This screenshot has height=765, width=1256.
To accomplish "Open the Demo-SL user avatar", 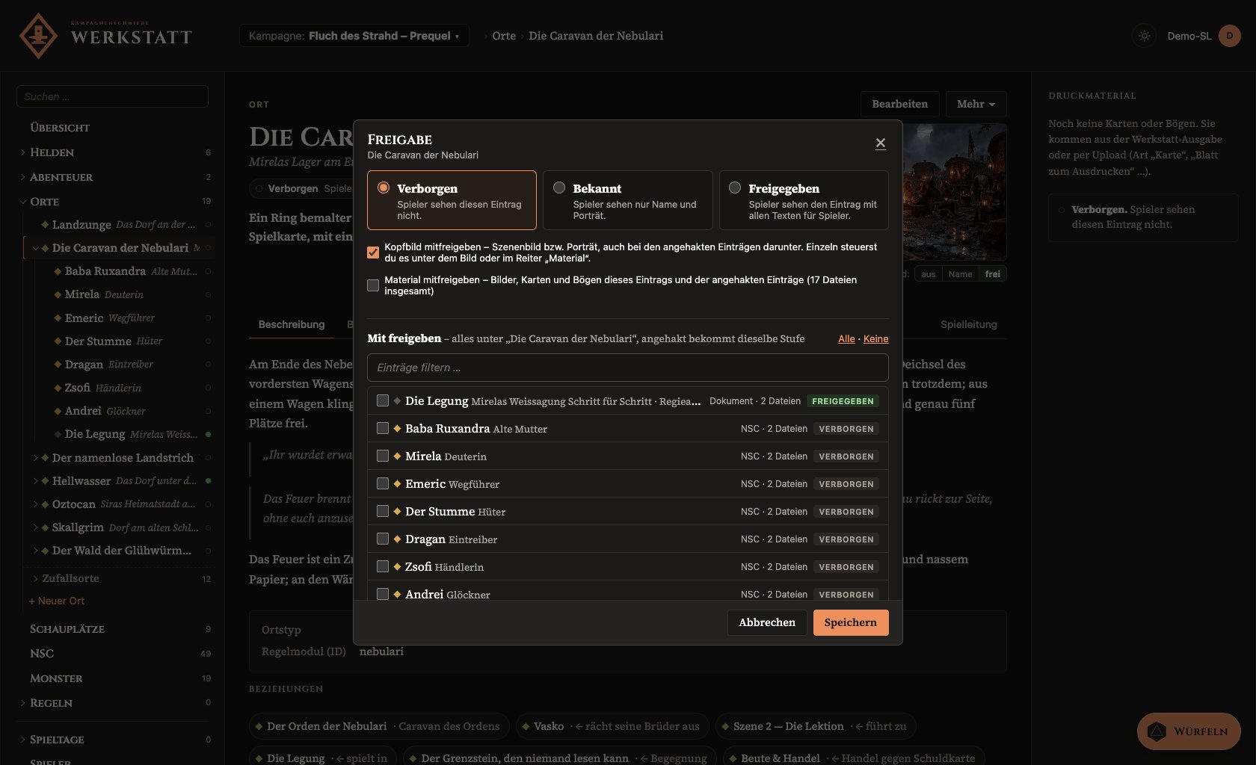I will point(1229,36).
